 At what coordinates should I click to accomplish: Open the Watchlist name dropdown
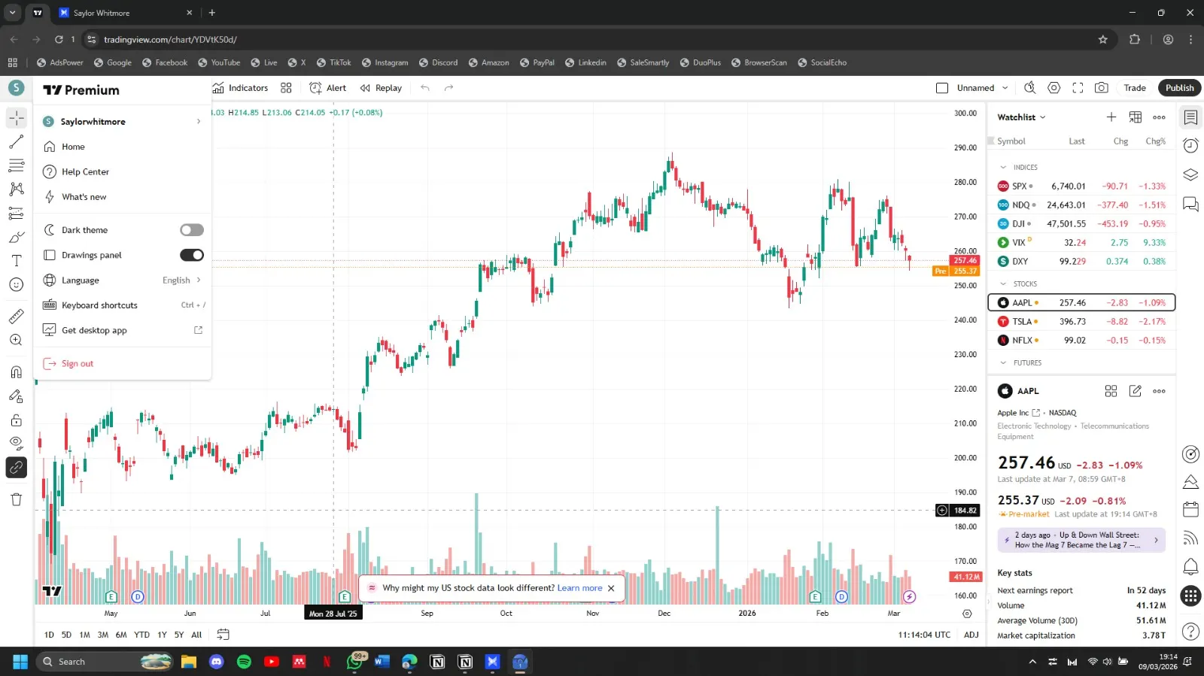(1021, 117)
